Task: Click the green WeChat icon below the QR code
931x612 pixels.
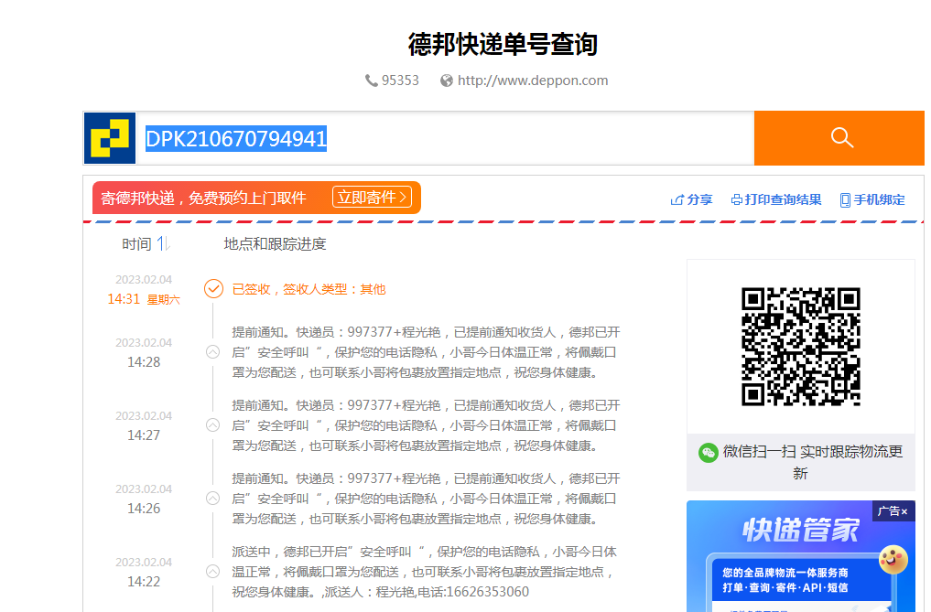Action: click(x=709, y=453)
